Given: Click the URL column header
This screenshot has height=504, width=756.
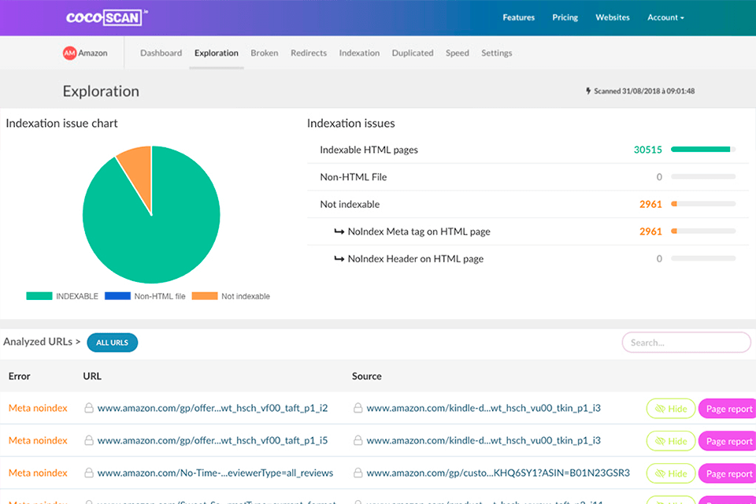Looking at the screenshot, I should tap(92, 376).
